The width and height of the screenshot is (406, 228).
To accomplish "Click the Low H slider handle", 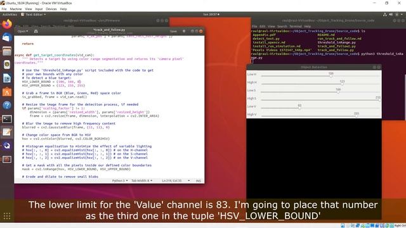I will (x=331, y=76).
